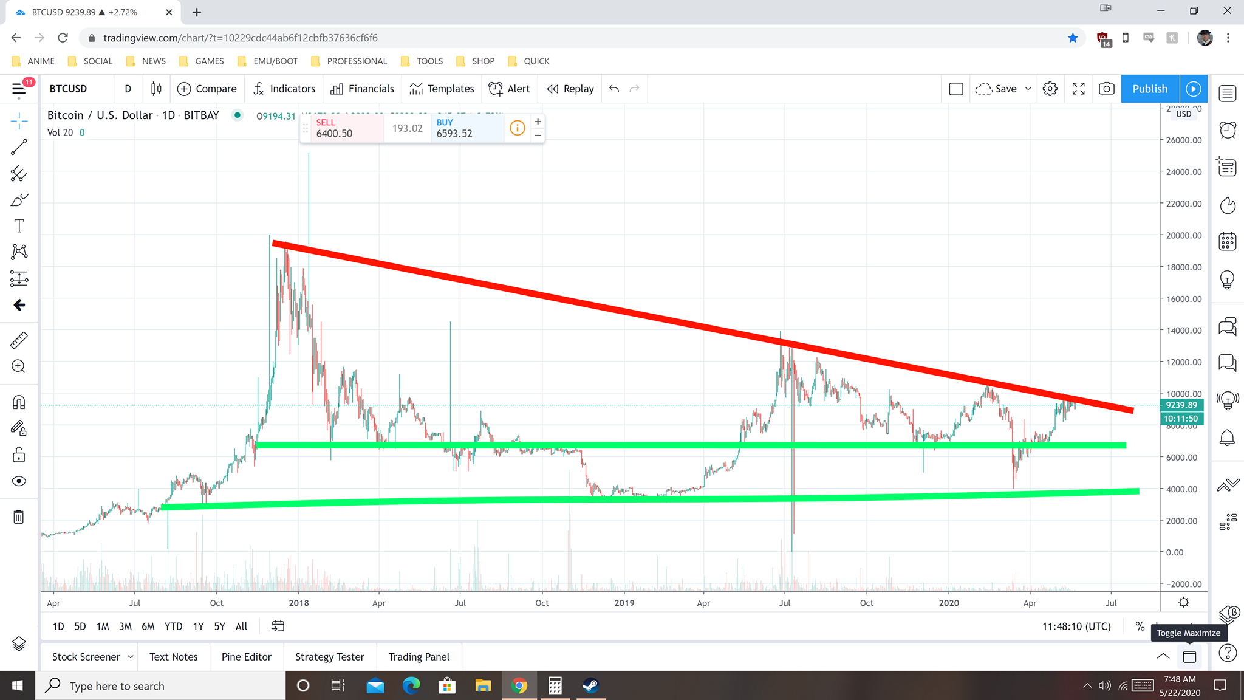Open the Strategy Tester tab
This screenshot has width=1244, height=700.
pos(329,657)
